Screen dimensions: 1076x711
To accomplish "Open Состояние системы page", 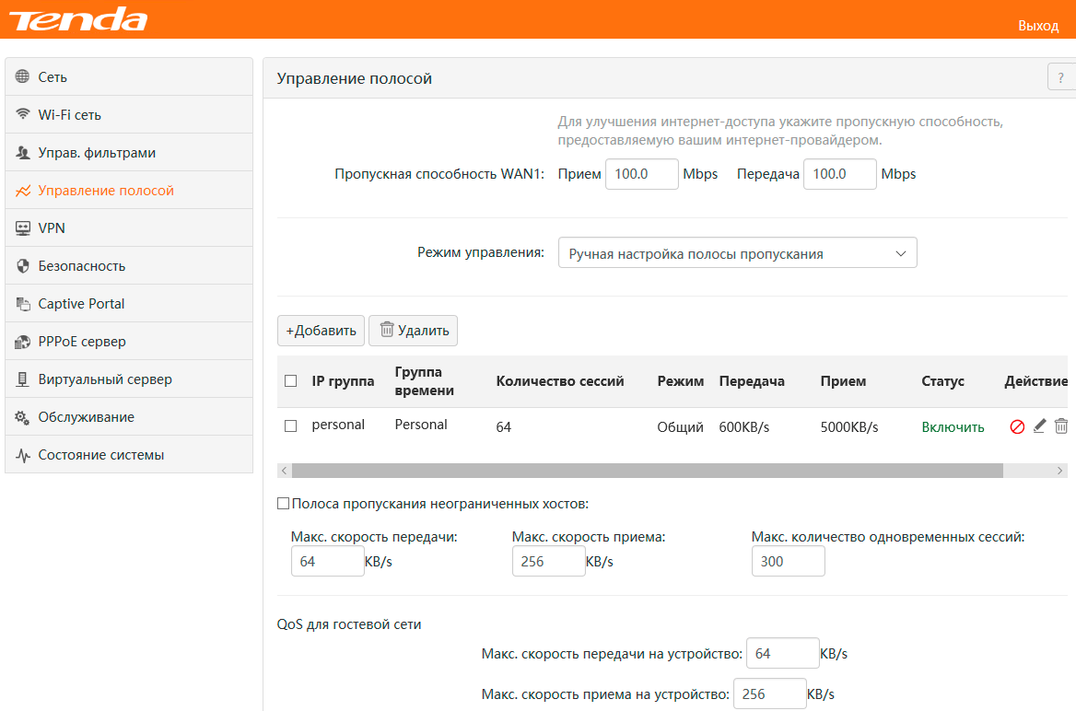I will (129, 454).
